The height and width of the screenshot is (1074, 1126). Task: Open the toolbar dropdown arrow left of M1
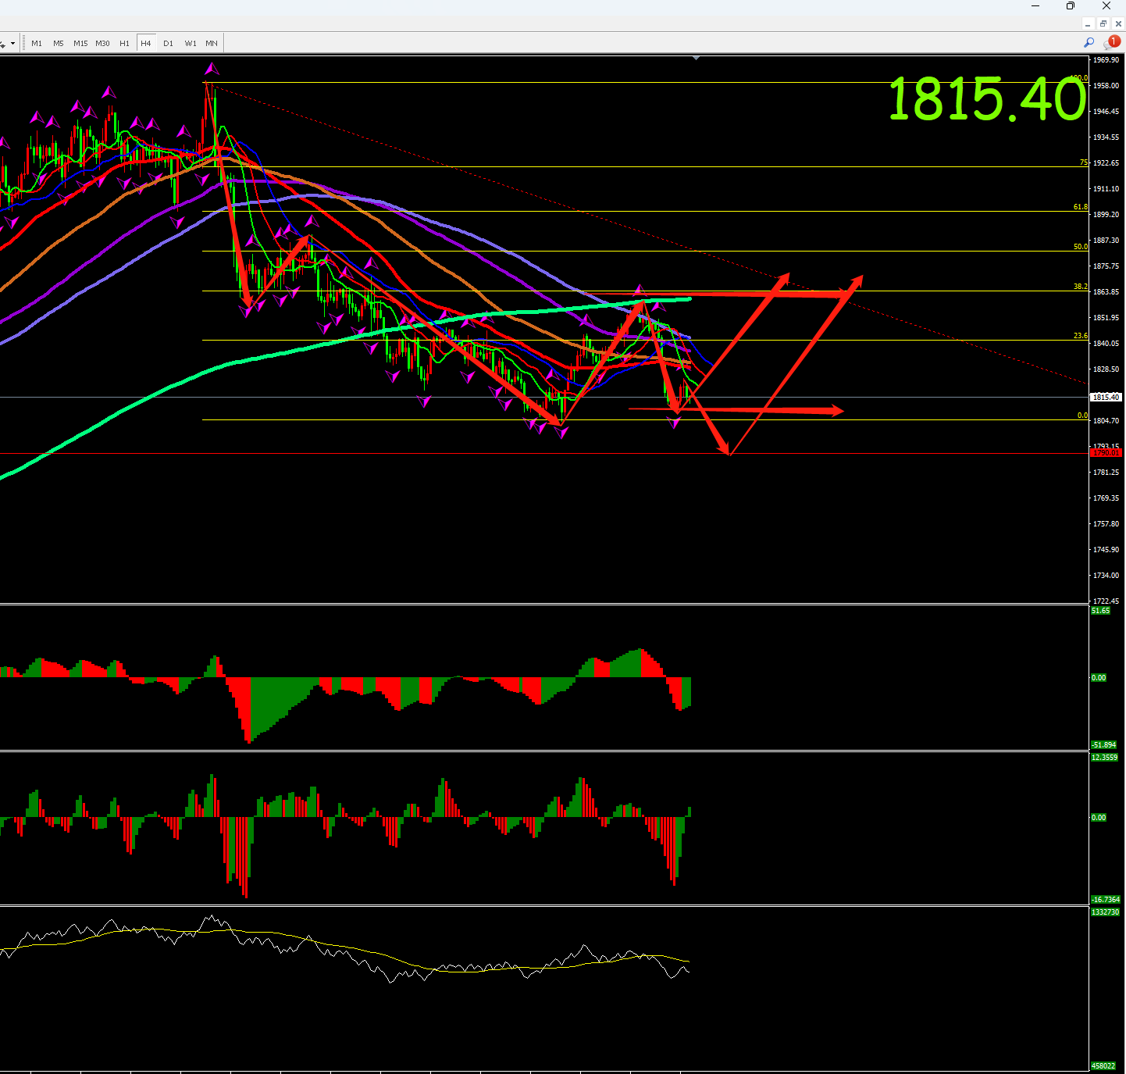pos(12,44)
